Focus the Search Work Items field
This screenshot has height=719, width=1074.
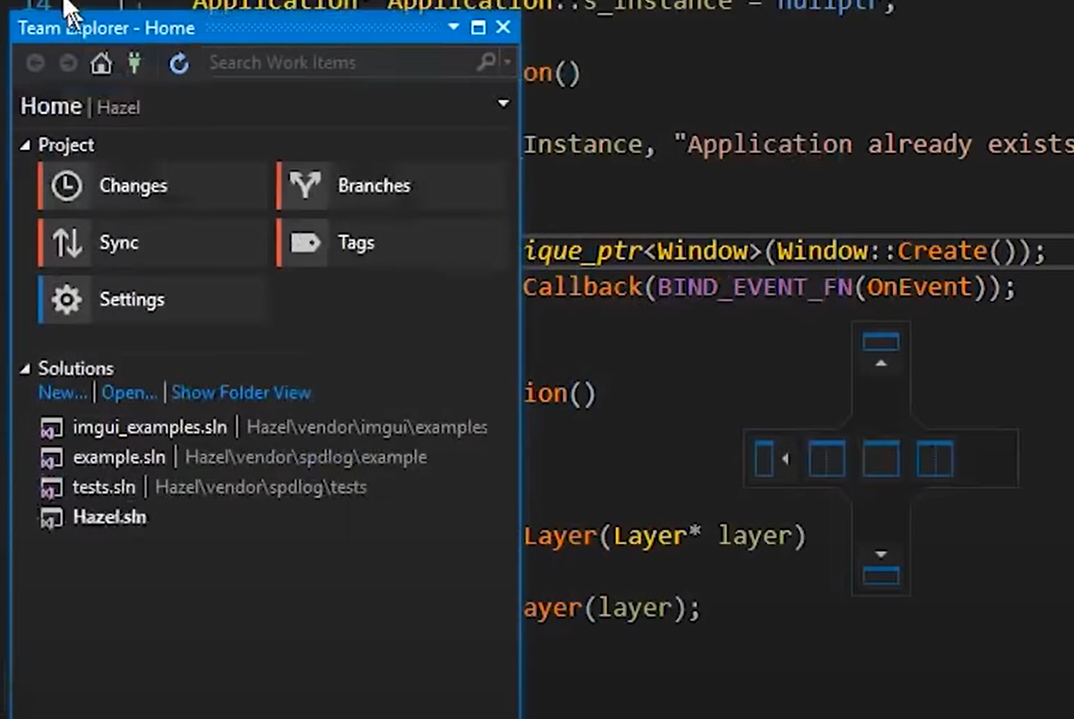341,63
